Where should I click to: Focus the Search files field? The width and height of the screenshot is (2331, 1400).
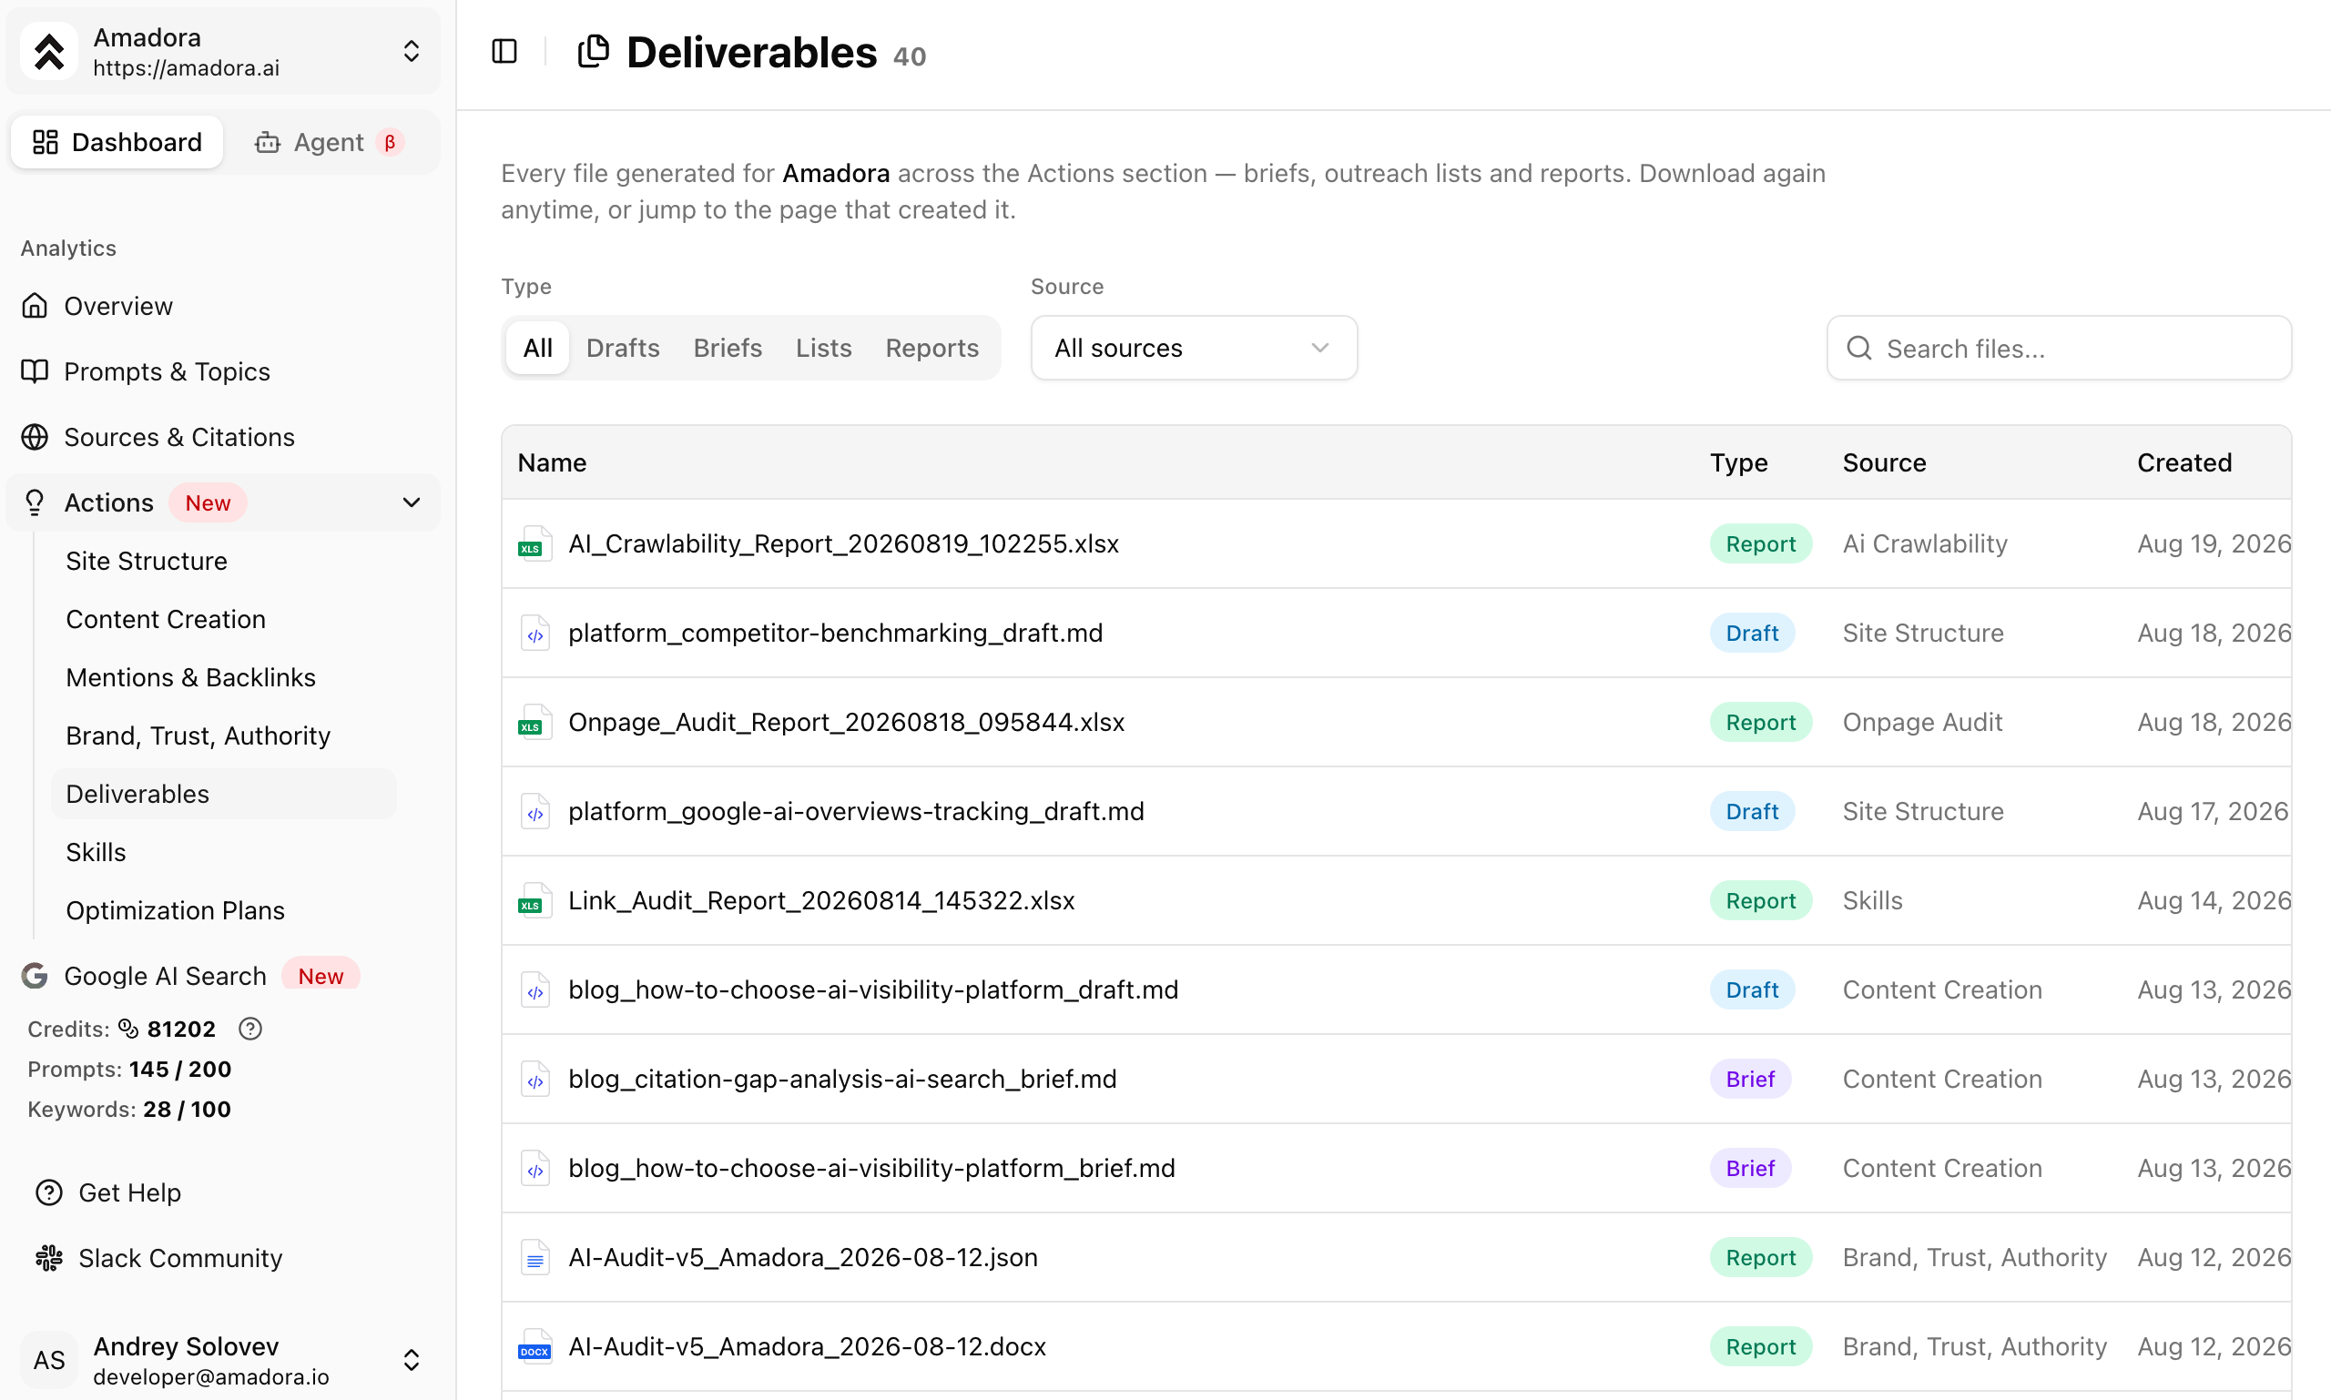2060,348
